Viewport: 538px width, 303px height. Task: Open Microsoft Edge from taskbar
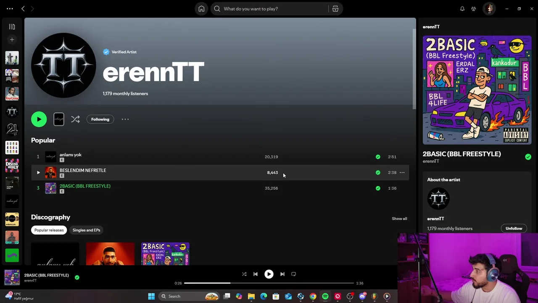point(264,296)
